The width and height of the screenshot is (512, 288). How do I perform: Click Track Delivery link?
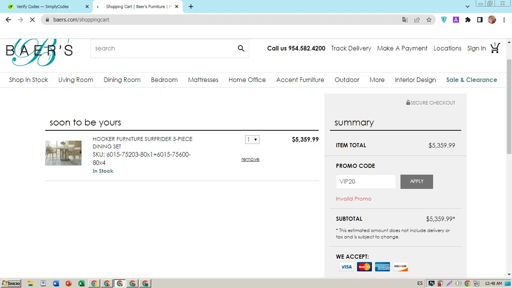tap(351, 49)
